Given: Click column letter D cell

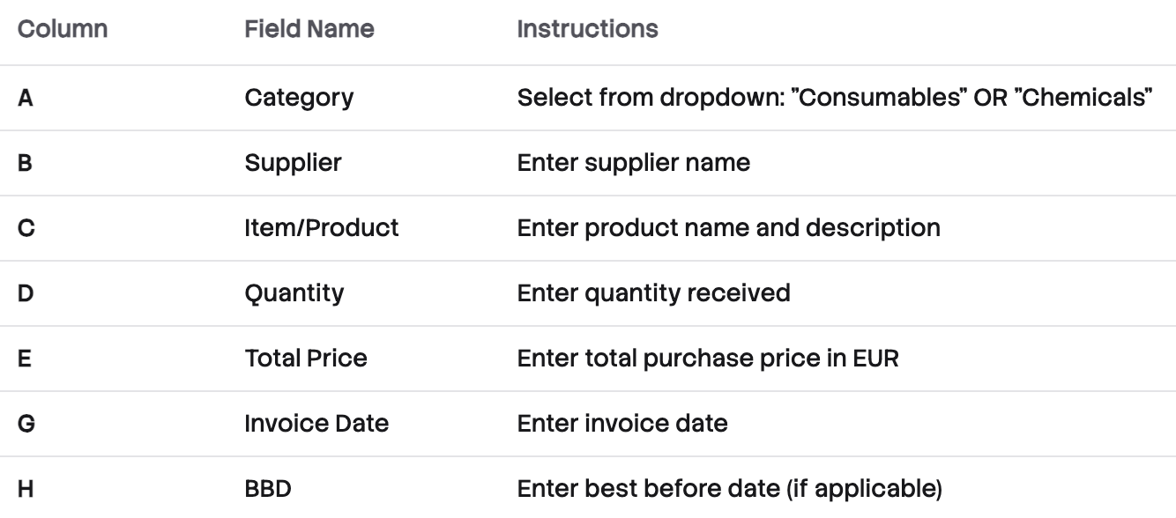Looking at the screenshot, I should 26,292.
